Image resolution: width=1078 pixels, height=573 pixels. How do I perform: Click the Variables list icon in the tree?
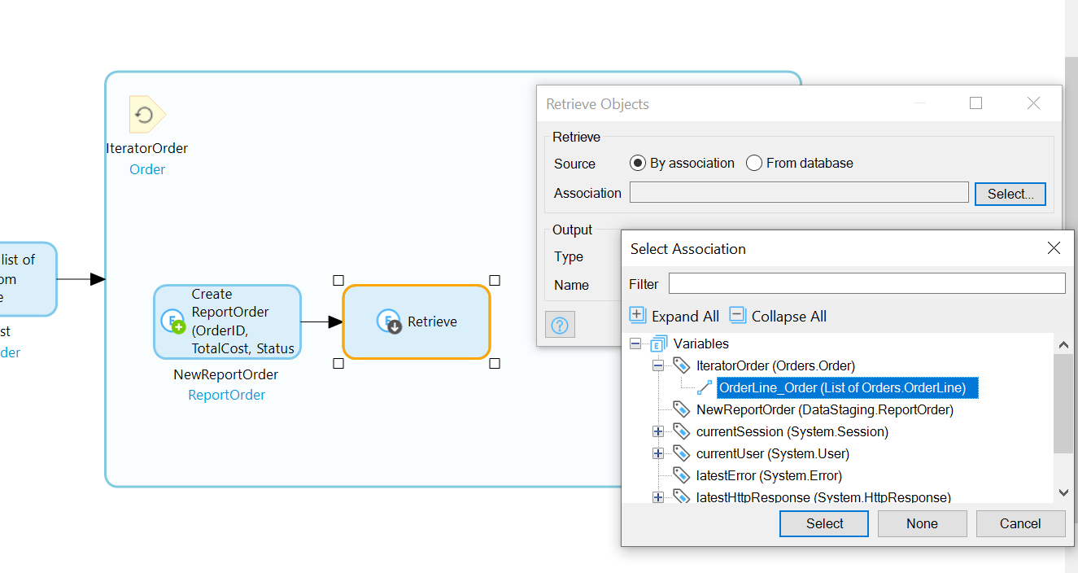(658, 343)
